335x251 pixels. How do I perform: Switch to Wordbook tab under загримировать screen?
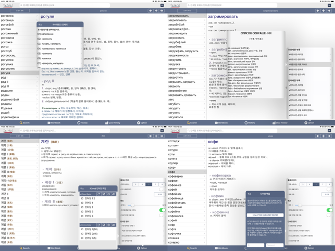(221, 123)
